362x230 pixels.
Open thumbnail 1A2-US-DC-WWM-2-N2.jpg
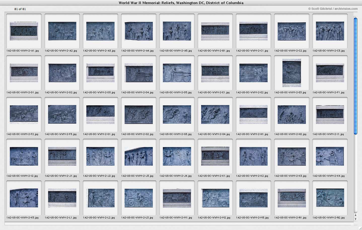pos(330,198)
